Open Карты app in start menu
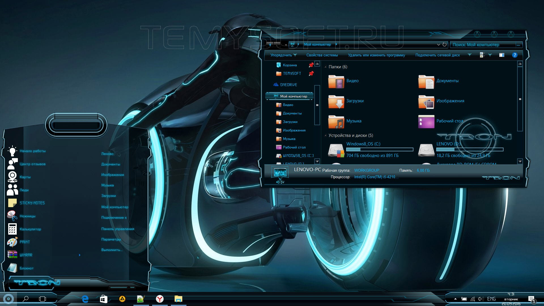Viewport: 544px width, 306px height. tap(19, 177)
